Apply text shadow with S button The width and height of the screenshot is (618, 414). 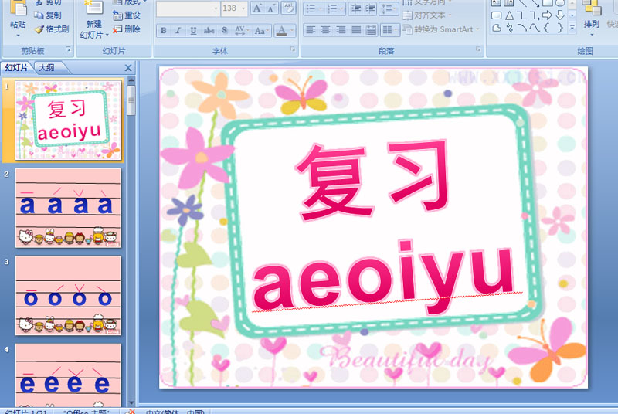[224, 31]
